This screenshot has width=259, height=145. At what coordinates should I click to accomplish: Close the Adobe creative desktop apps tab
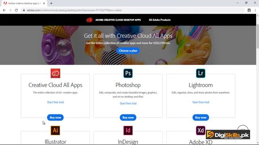44,3
